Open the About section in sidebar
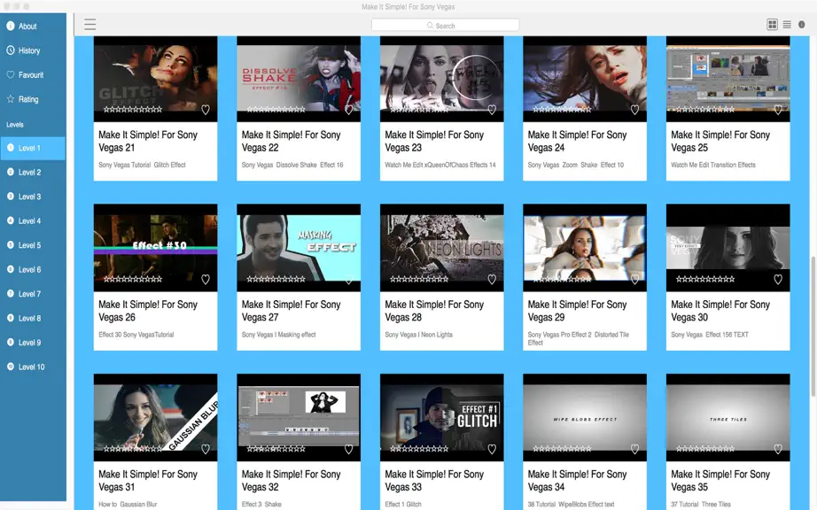Viewport: 817px width, 510px height. pos(33,26)
